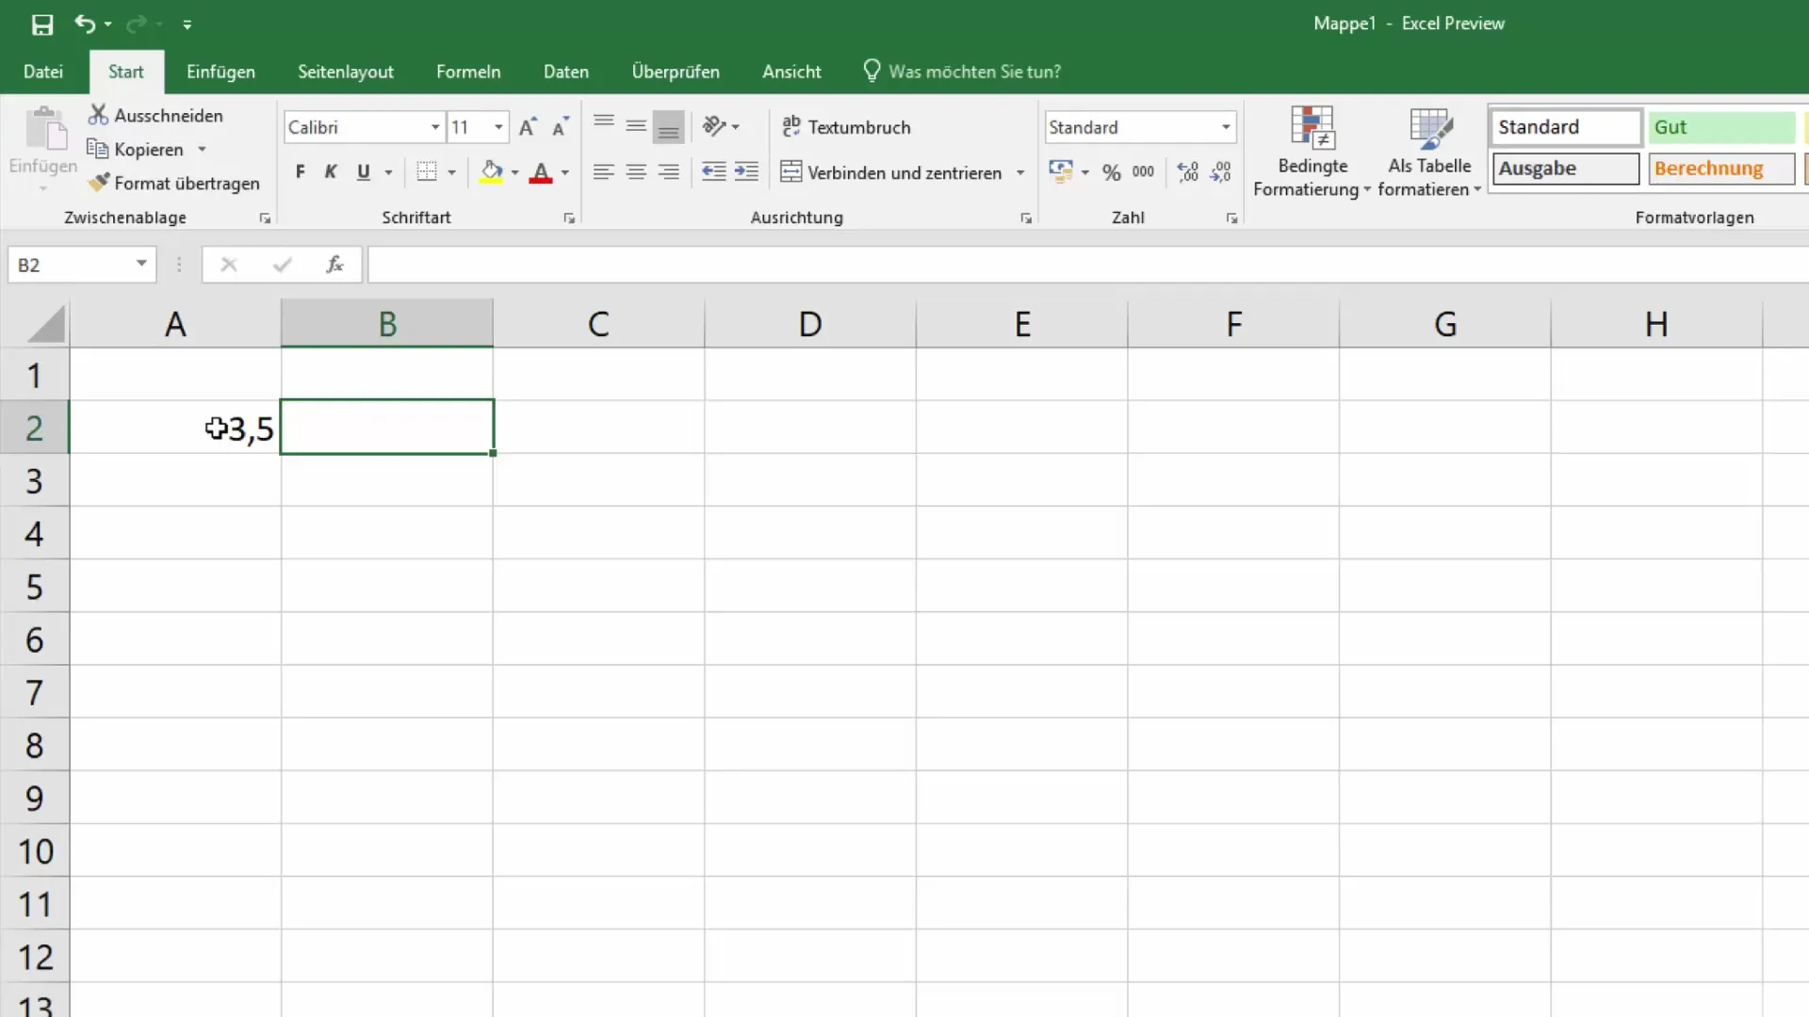1809x1017 pixels.
Task: Align text right
Action: [668, 172]
